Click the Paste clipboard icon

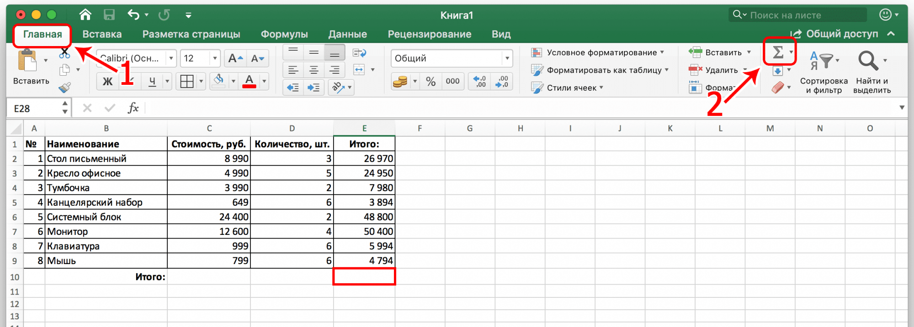point(27,61)
